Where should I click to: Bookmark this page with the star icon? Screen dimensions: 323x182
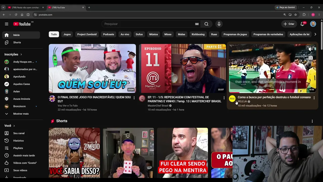point(295,15)
